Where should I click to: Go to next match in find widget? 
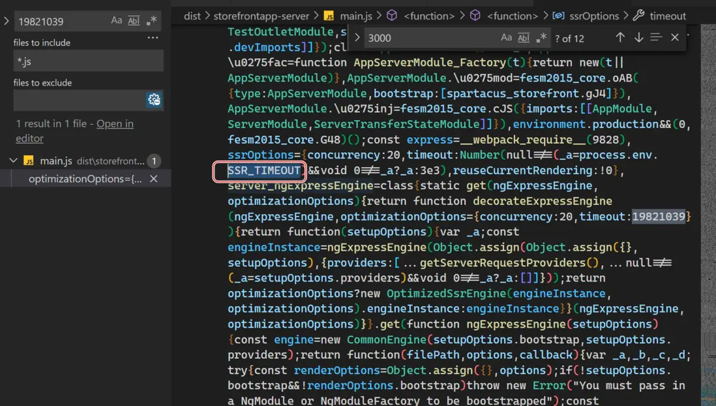tap(638, 37)
